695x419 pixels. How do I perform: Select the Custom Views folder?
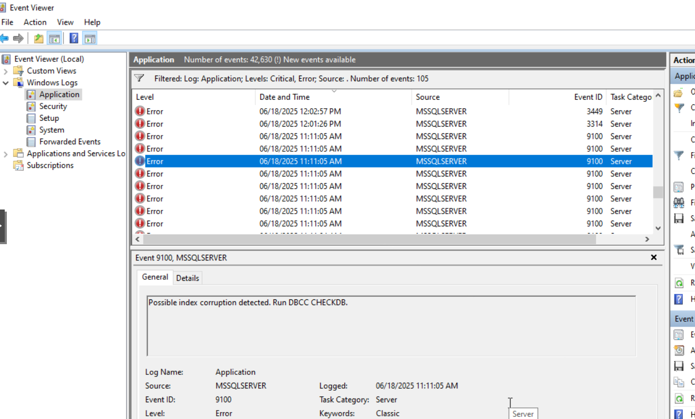pos(52,71)
